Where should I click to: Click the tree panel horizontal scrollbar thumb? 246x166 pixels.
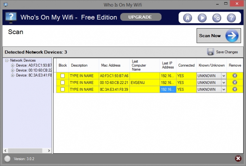25,151
